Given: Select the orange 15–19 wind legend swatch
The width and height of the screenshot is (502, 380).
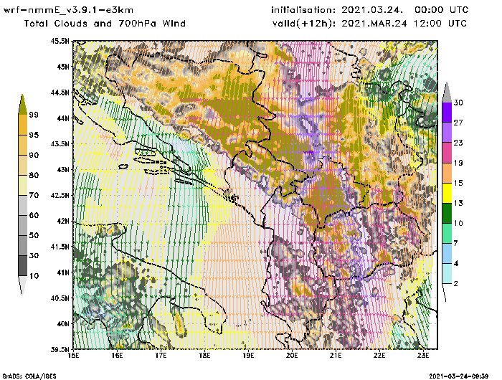Looking at the screenshot, I should (x=447, y=173).
